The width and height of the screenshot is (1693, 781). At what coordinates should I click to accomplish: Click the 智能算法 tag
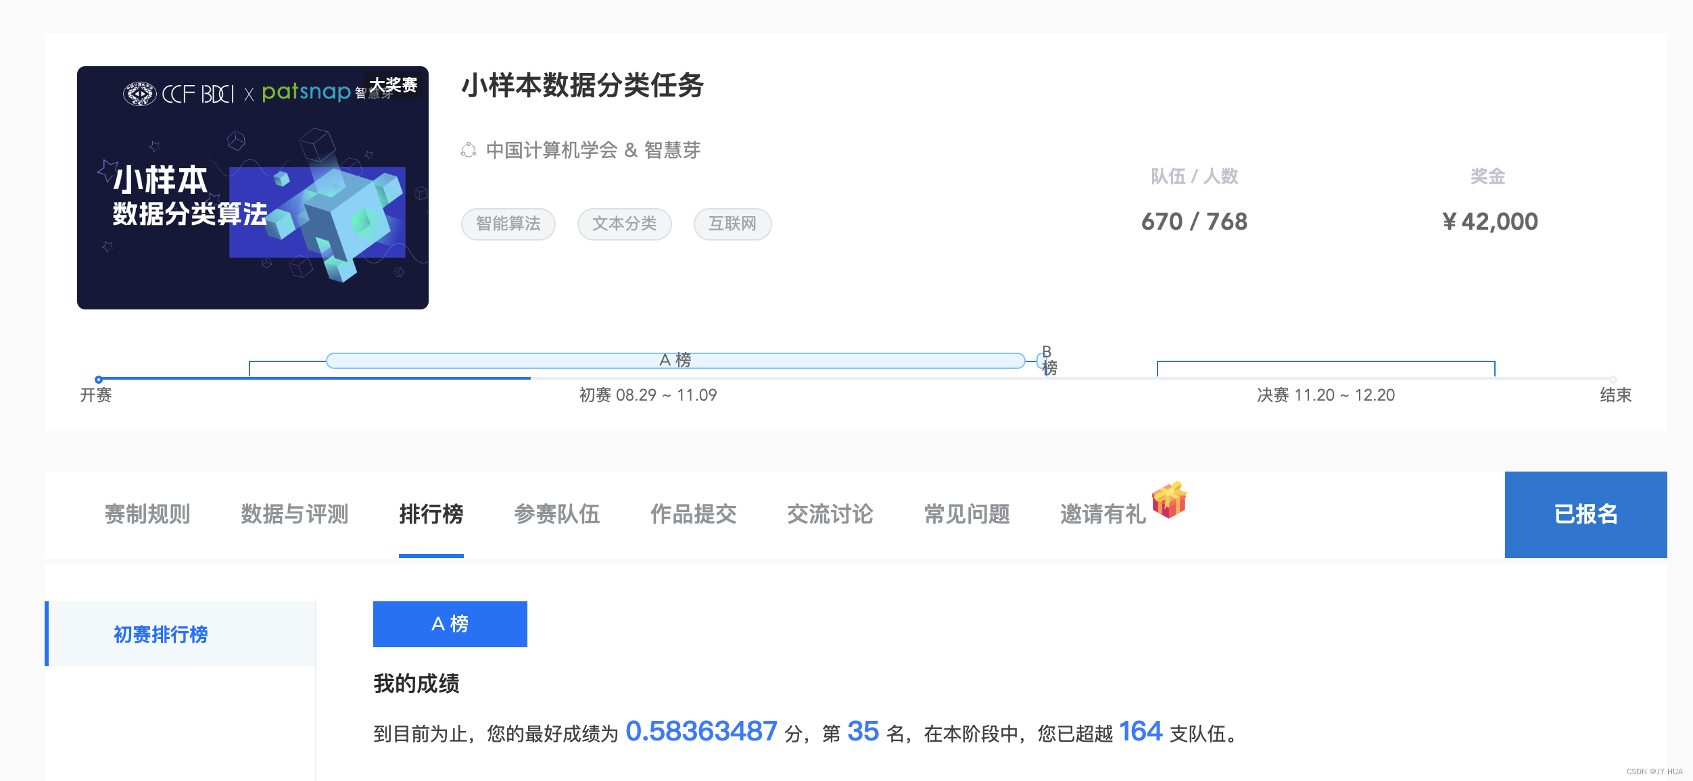(508, 224)
